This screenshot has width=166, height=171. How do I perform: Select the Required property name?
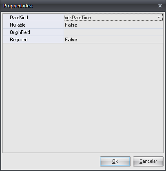[19, 40]
